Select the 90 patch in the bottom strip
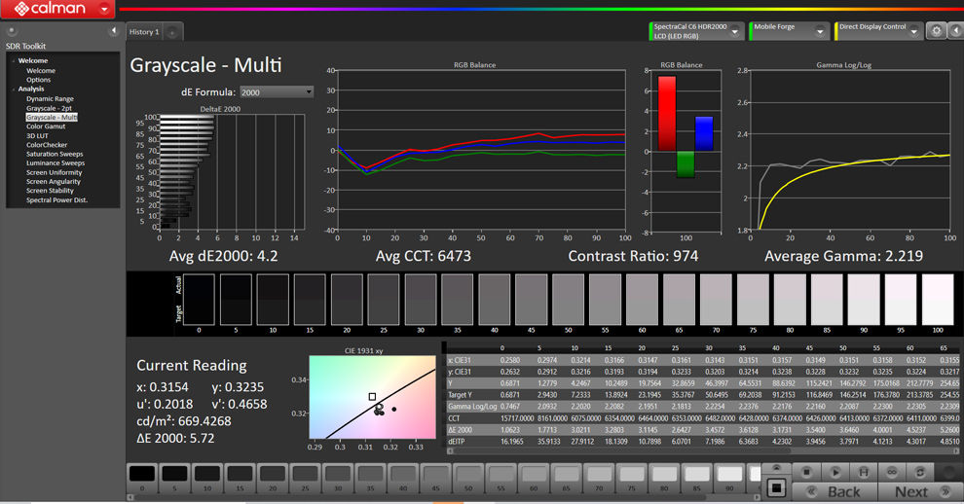 point(729,478)
